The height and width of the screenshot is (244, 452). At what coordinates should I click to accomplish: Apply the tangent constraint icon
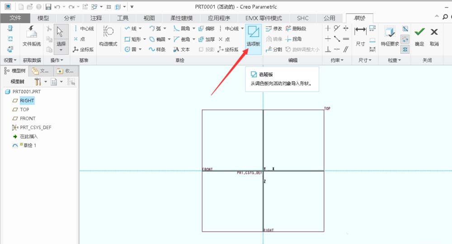pos(337,28)
